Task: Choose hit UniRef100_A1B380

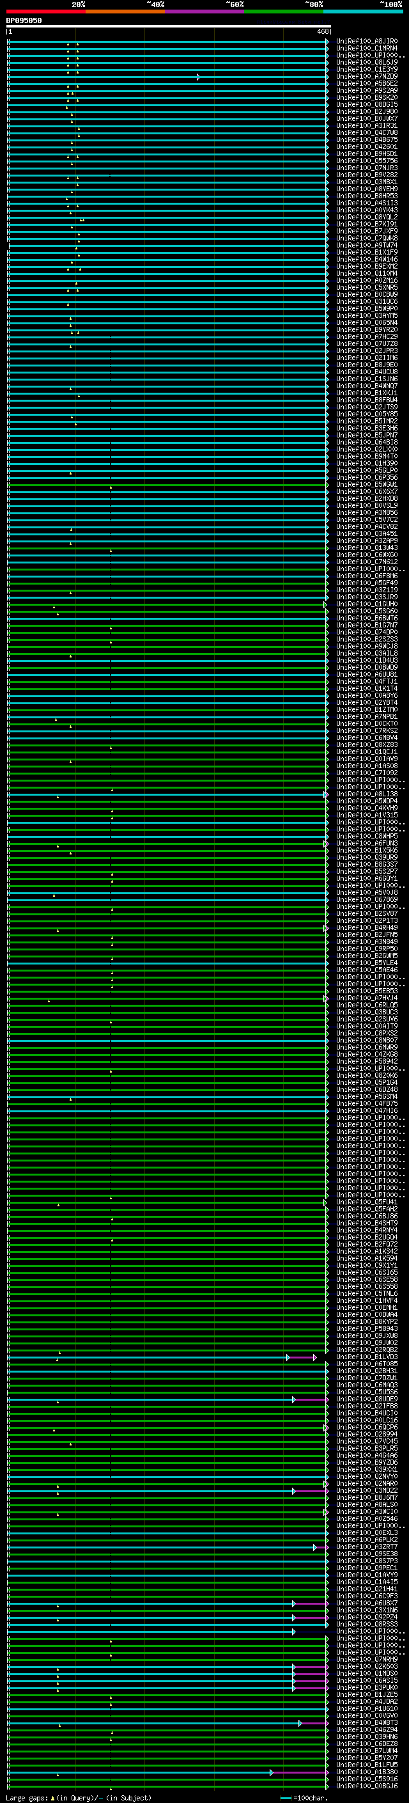Action: click(367, 1772)
